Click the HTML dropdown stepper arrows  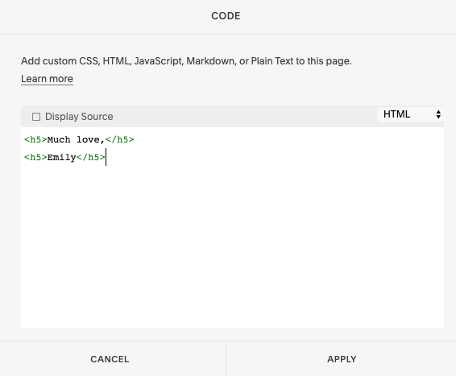[438, 114]
